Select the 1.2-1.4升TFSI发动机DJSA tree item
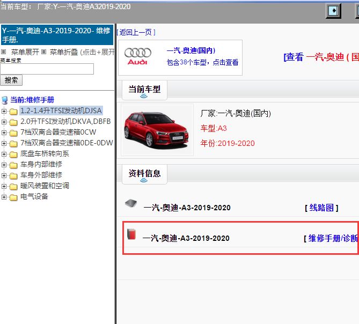The height and width of the screenshot is (324, 359). pyautogui.click(x=61, y=111)
